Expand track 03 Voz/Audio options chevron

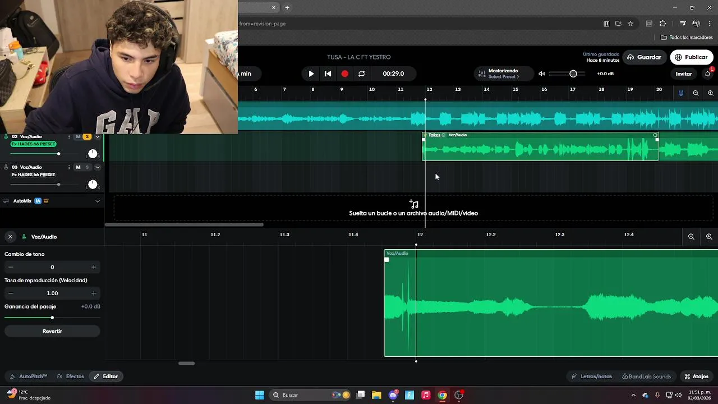click(x=98, y=167)
